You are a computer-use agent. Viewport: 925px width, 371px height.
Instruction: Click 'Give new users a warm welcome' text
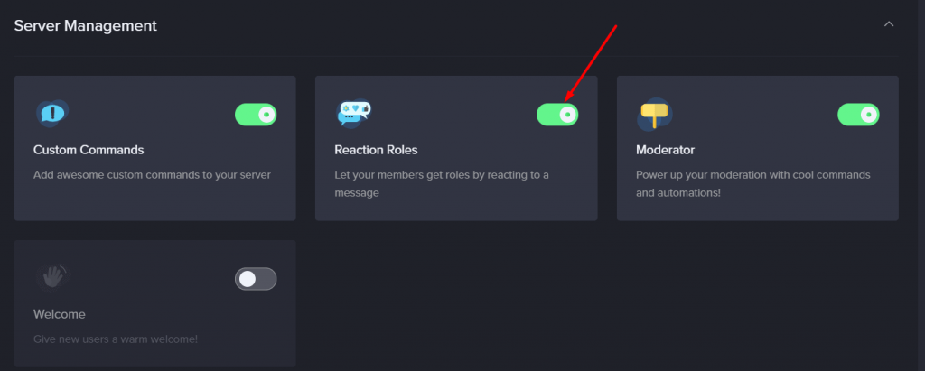116,339
